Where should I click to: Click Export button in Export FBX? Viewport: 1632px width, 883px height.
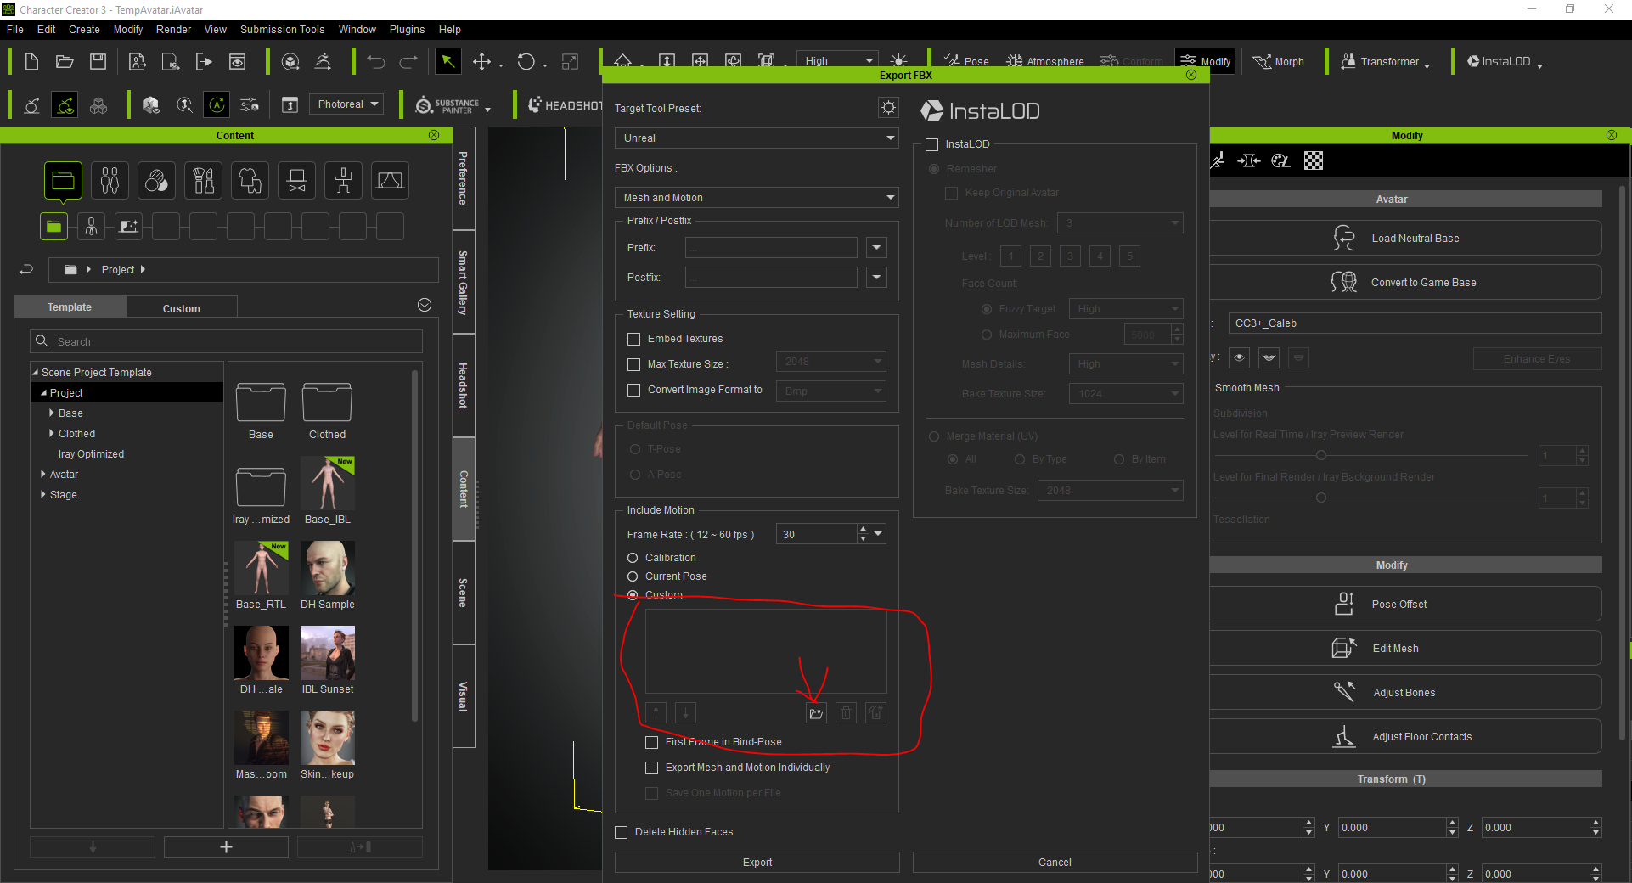pyautogui.click(x=757, y=862)
